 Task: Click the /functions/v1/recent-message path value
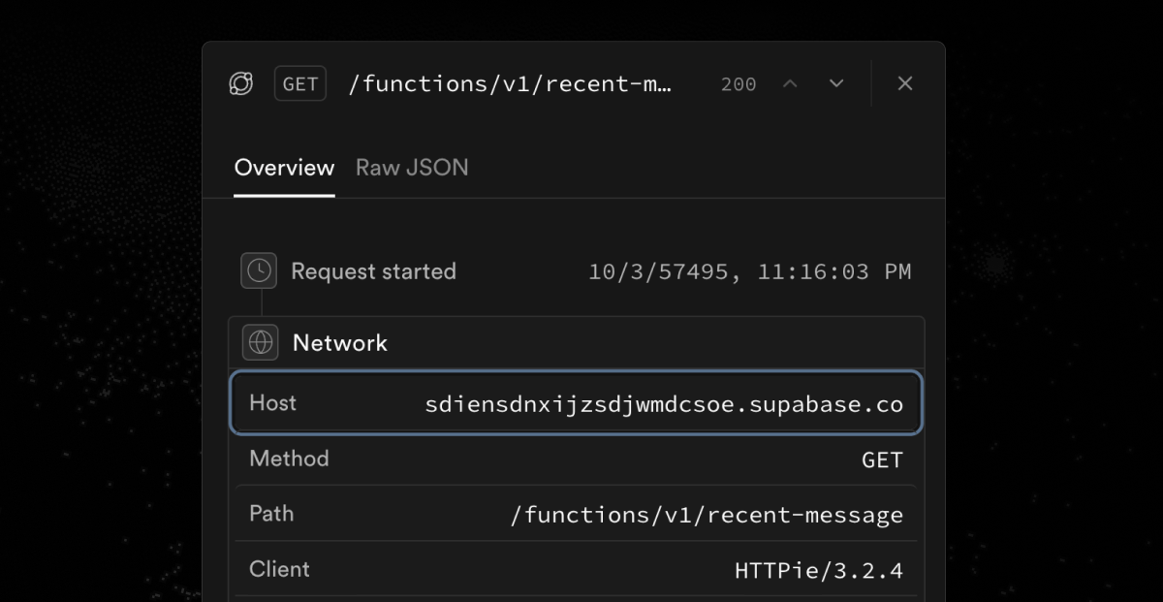(707, 515)
